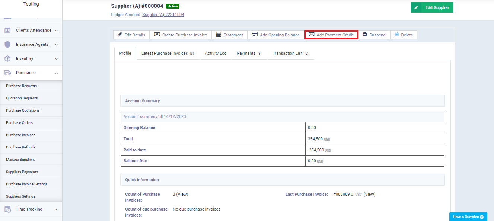Click the Clients Attendance calendar icon

pyautogui.click(x=7, y=30)
